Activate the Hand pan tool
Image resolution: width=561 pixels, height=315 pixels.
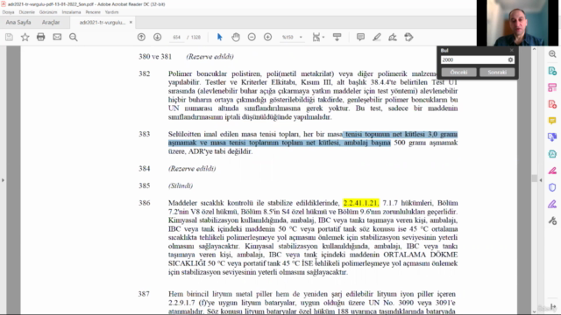click(x=236, y=37)
